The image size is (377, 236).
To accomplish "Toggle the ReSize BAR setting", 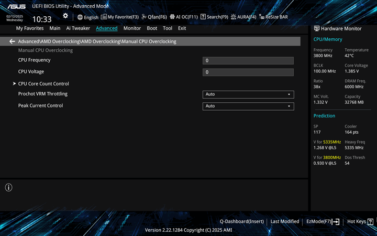I will (x=273, y=17).
